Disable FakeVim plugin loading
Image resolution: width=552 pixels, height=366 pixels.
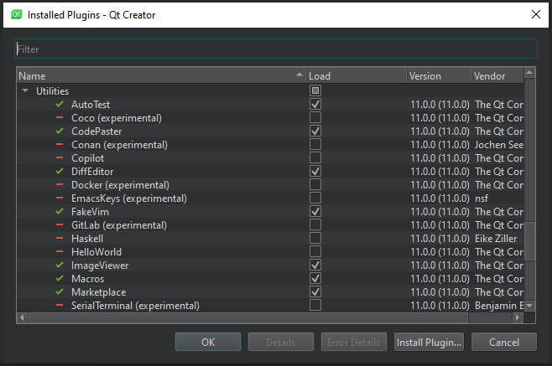click(x=315, y=211)
